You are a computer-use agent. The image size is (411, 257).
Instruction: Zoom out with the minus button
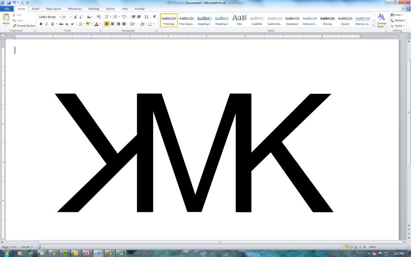coord(380,247)
